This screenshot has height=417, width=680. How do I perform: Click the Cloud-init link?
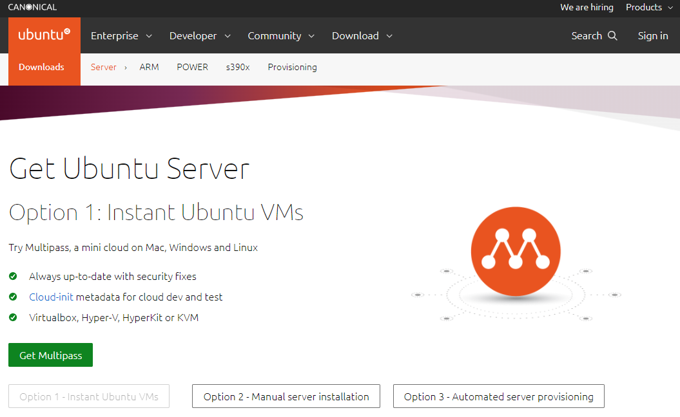click(x=51, y=297)
